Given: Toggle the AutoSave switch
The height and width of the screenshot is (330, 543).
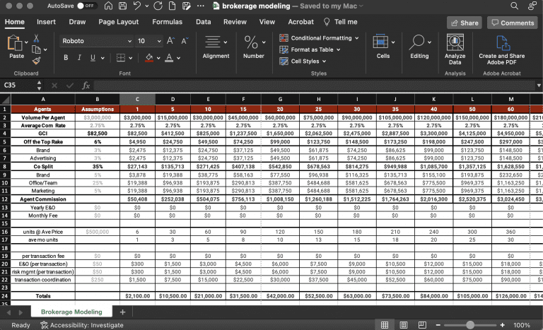Looking at the screenshot, I should pos(86,6).
